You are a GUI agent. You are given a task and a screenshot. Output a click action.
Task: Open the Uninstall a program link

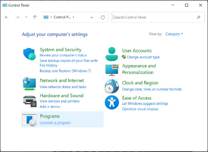pos(55,123)
